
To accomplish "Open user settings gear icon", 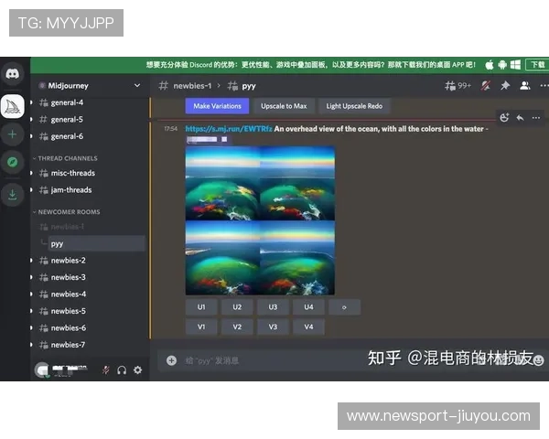I will pyautogui.click(x=138, y=370).
